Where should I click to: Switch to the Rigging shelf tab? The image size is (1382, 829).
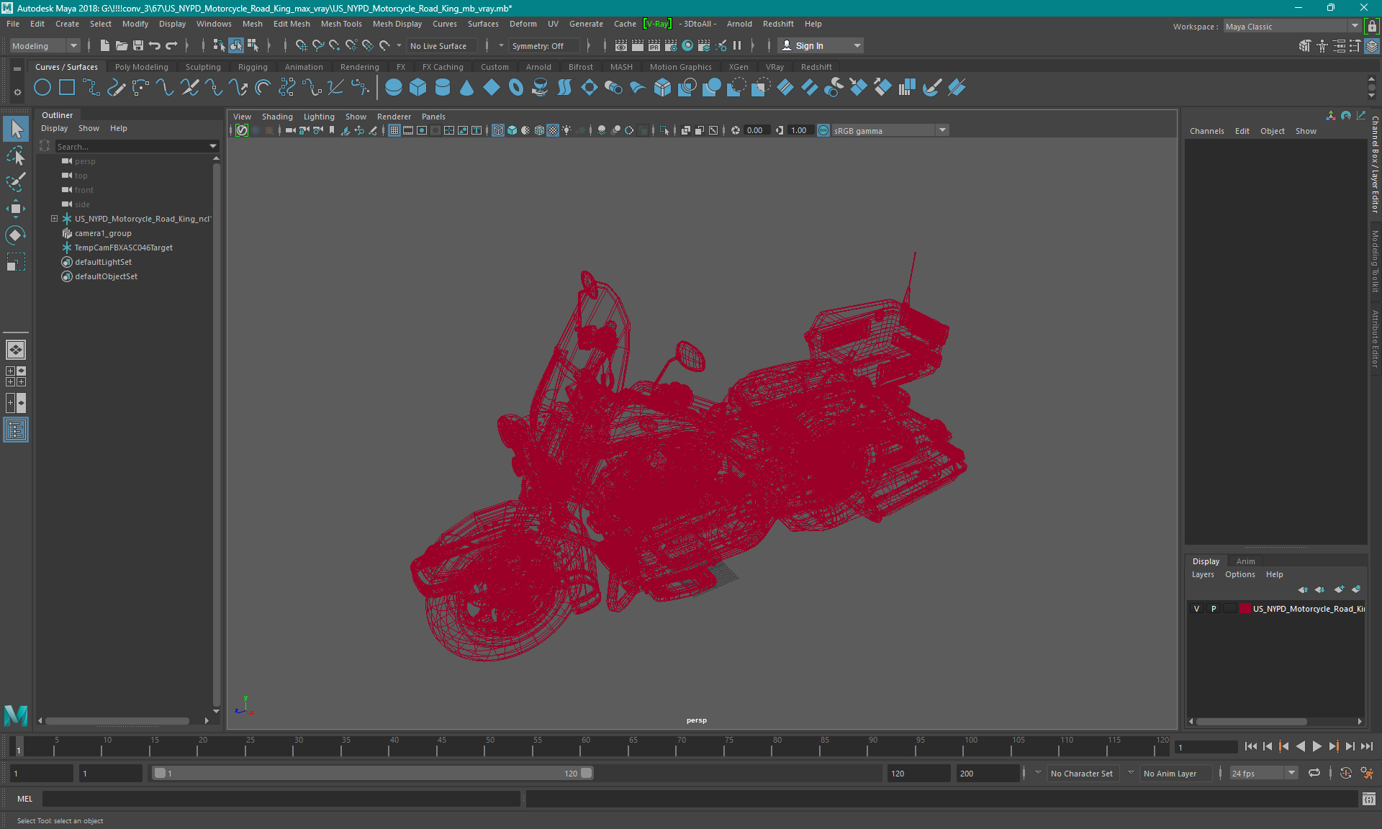[x=253, y=67]
